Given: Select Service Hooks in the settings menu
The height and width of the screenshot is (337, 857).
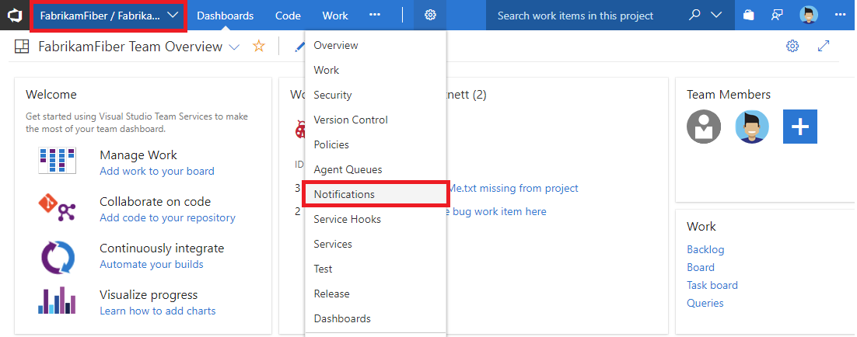Looking at the screenshot, I should click(376, 219).
